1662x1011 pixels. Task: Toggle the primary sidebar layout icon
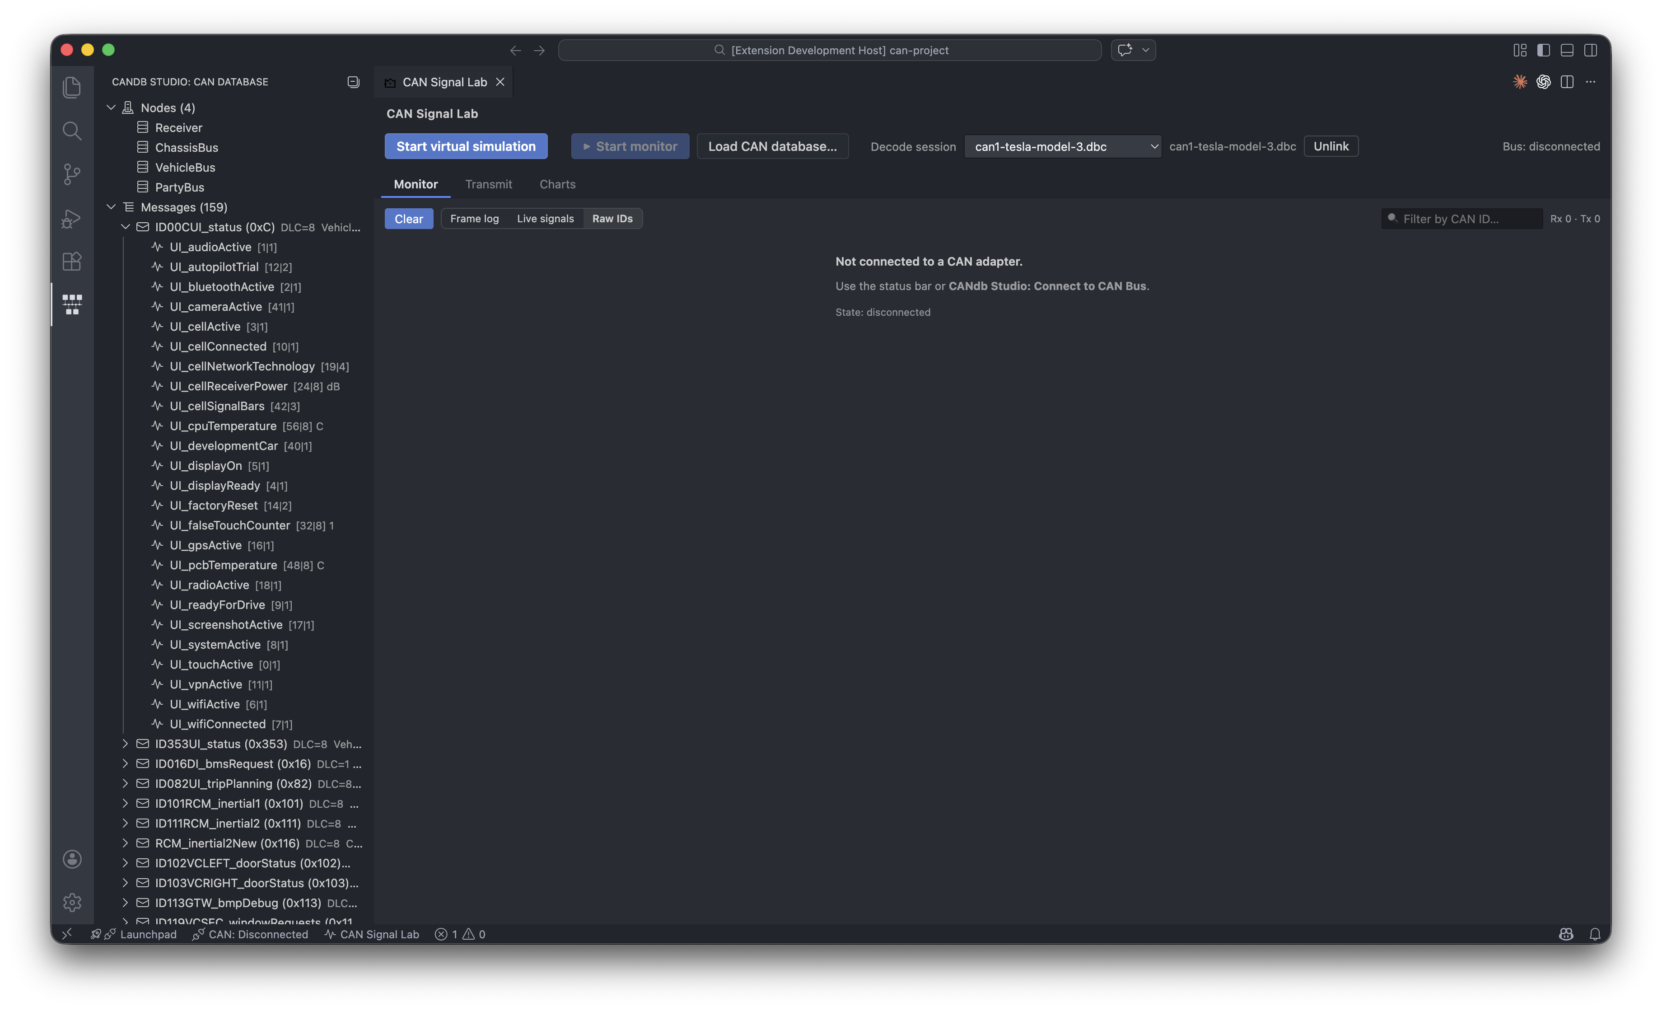pyautogui.click(x=1543, y=50)
